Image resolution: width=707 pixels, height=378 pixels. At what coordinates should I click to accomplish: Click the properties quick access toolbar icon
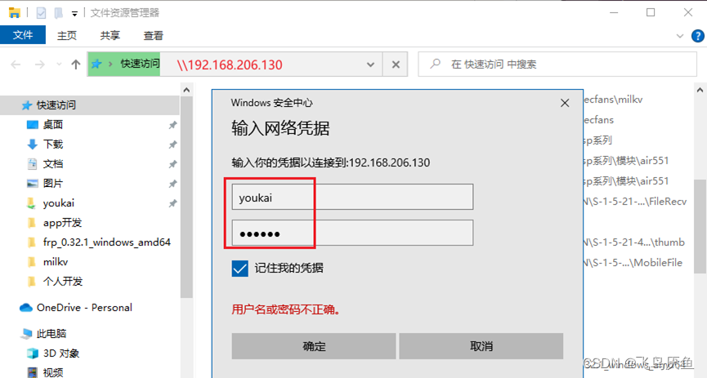coord(41,13)
